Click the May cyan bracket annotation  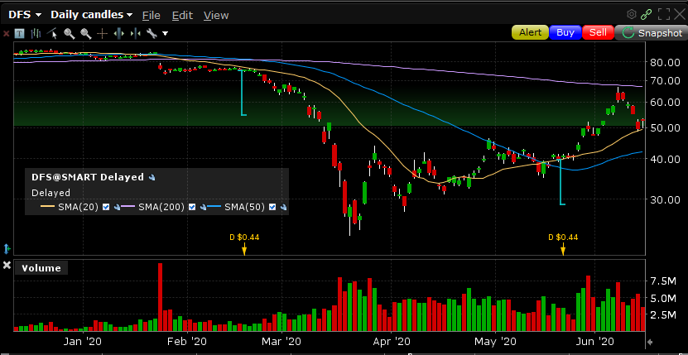[562, 182]
